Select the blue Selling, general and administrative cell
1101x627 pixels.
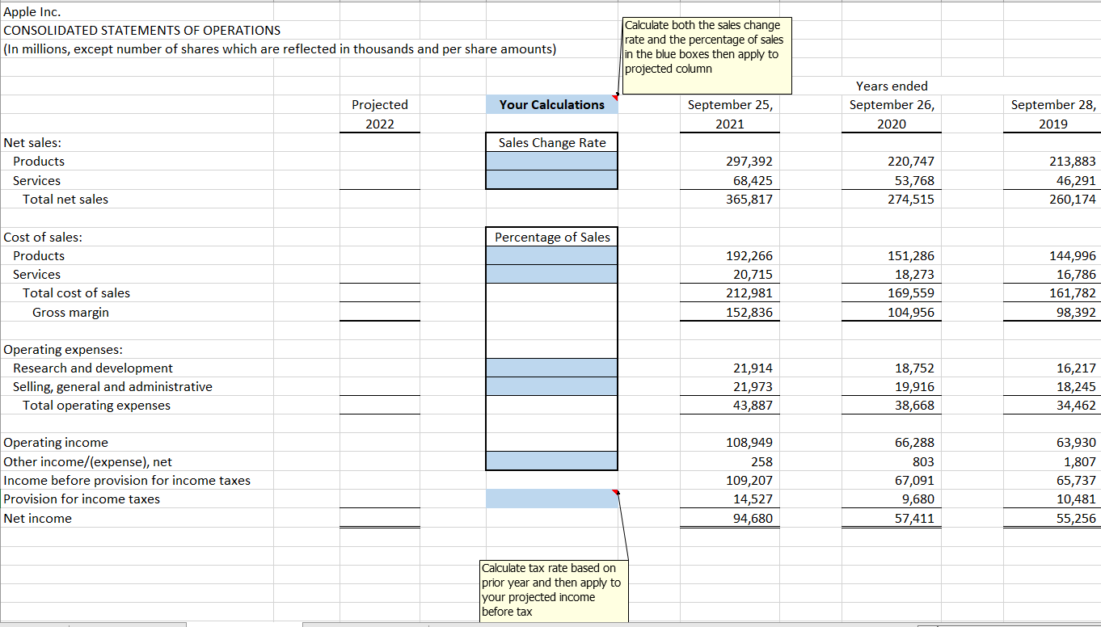(551, 386)
